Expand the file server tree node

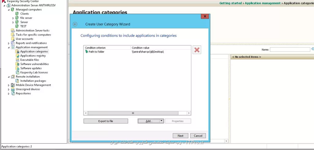click(13, 18)
